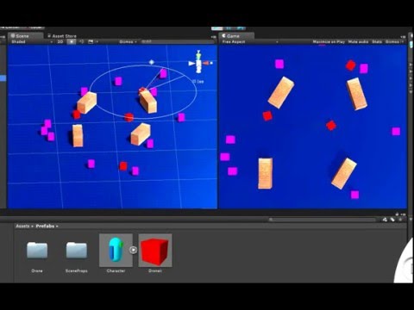Viewport: 414px width, 310px height.
Task: Click the Project panel search field
Action: pos(323,220)
